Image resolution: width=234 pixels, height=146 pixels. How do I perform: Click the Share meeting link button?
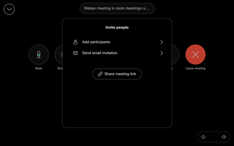click(x=117, y=74)
